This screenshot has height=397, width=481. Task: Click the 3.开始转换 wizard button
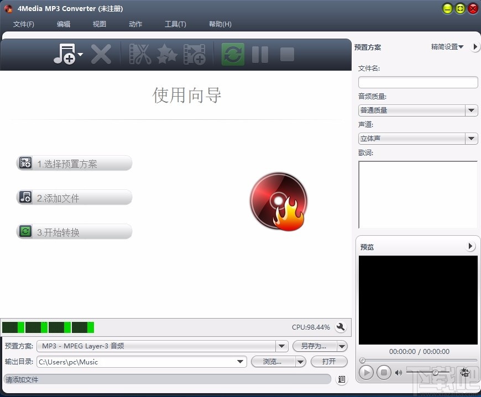tap(74, 231)
